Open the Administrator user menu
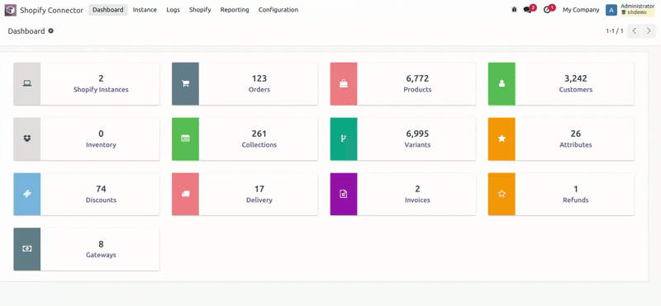The image size is (661, 306). (x=630, y=10)
